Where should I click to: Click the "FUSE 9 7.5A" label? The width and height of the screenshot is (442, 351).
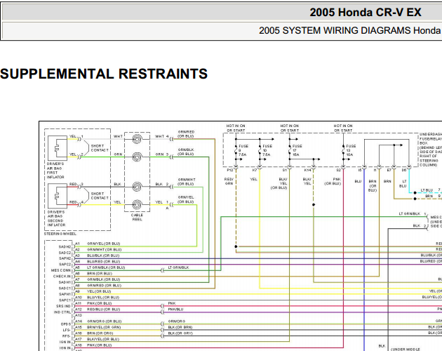pyautogui.click(x=243, y=150)
